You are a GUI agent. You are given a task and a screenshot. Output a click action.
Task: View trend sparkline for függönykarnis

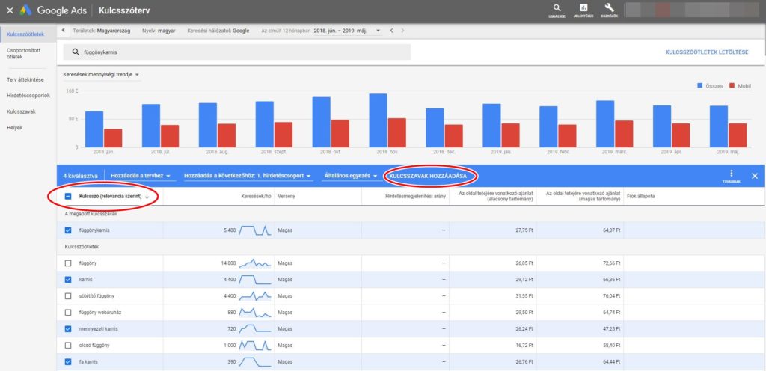coord(254,230)
